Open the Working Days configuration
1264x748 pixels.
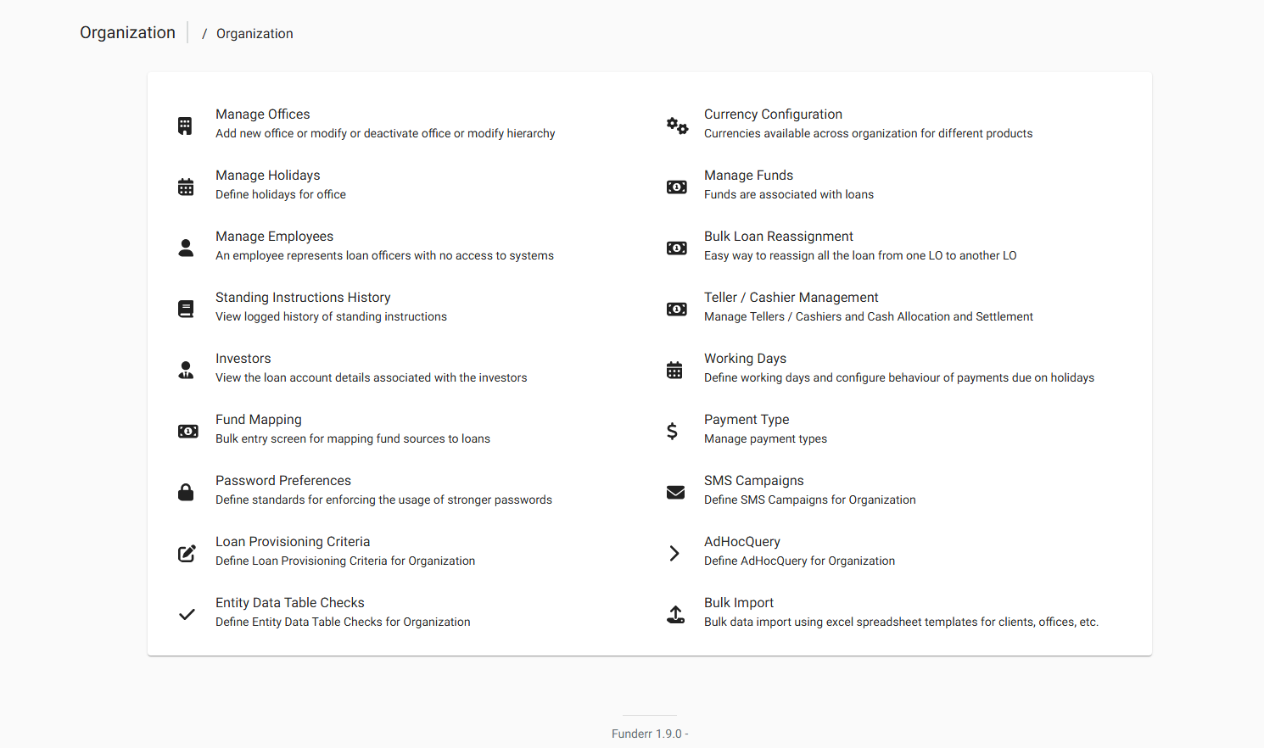[745, 358]
